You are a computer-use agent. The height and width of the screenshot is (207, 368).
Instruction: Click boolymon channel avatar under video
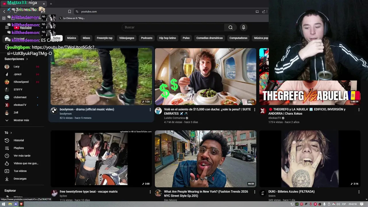click(54, 111)
